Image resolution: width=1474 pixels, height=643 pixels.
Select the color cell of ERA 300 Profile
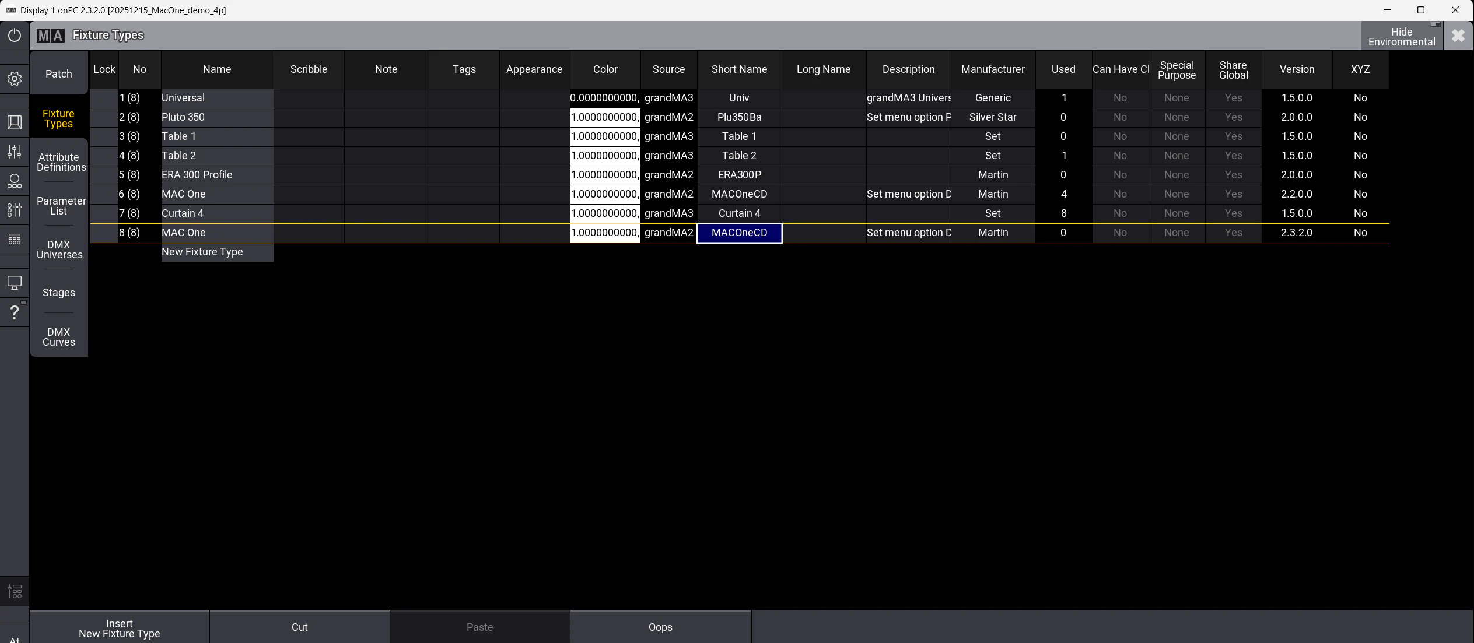click(605, 175)
